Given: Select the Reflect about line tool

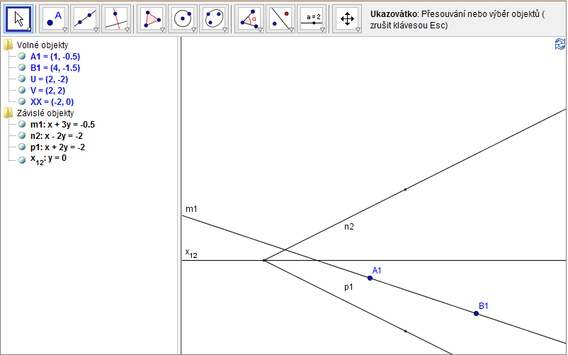Looking at the screenshot, I should (x=280, y=18).
